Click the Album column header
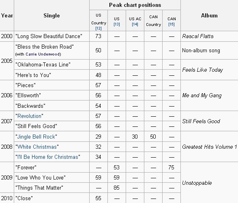Image resolution: width=238 pixels, height=203 pixels. [x=209, y=15]
